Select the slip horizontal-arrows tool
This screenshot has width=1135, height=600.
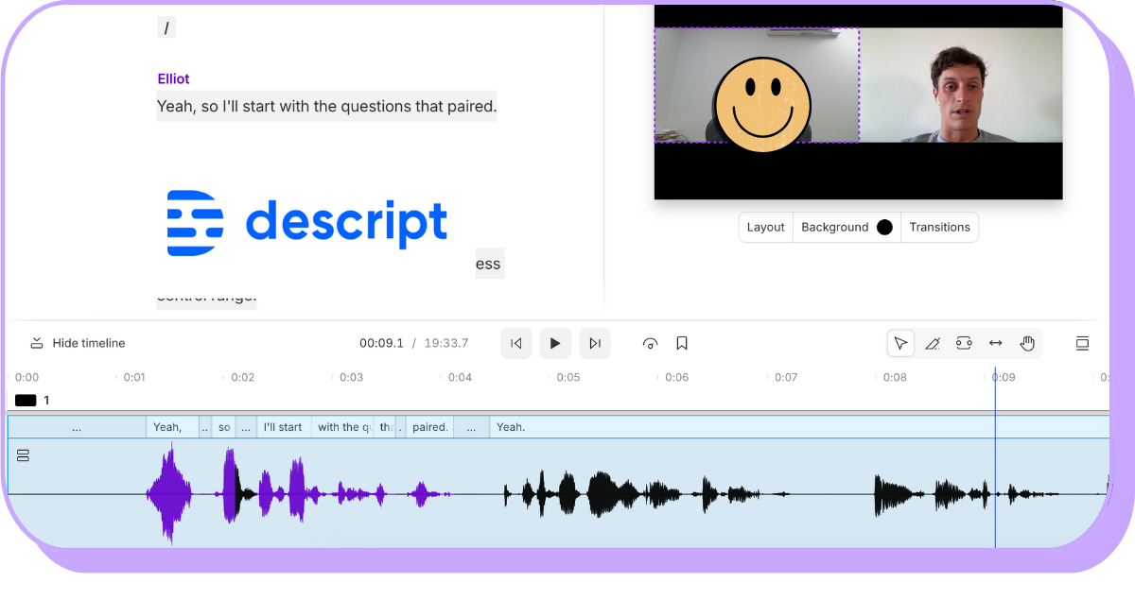[x=995, y=343]
